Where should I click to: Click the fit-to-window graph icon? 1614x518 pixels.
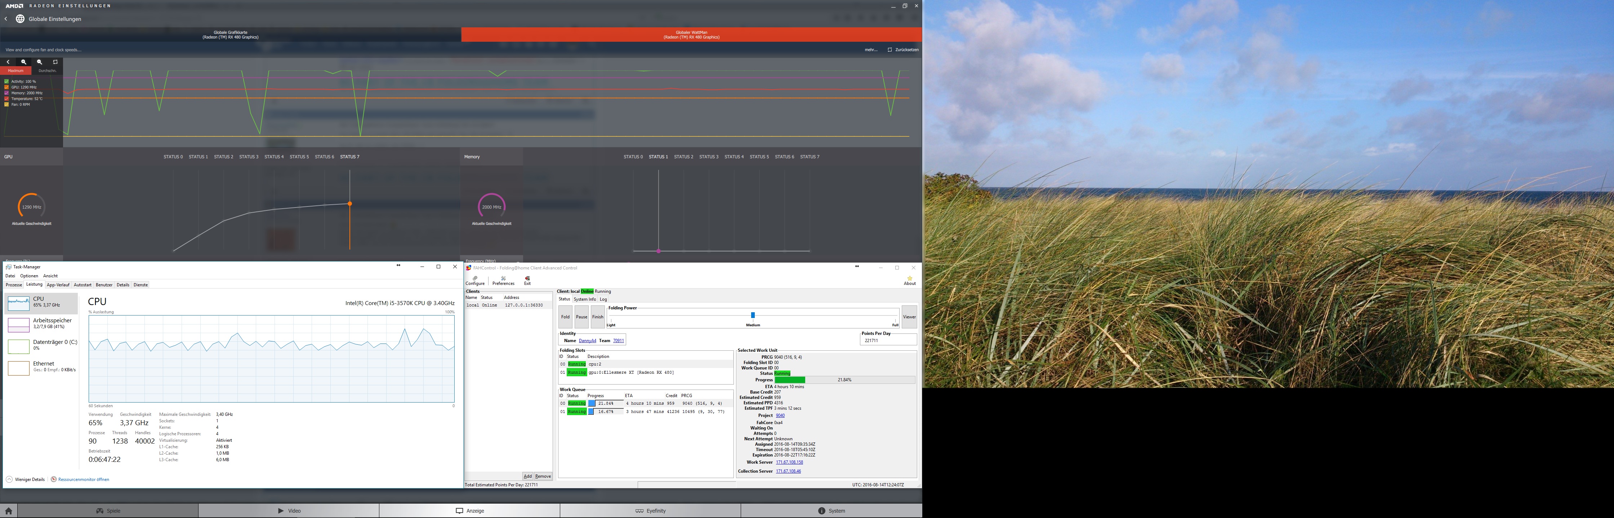[55, 62]
